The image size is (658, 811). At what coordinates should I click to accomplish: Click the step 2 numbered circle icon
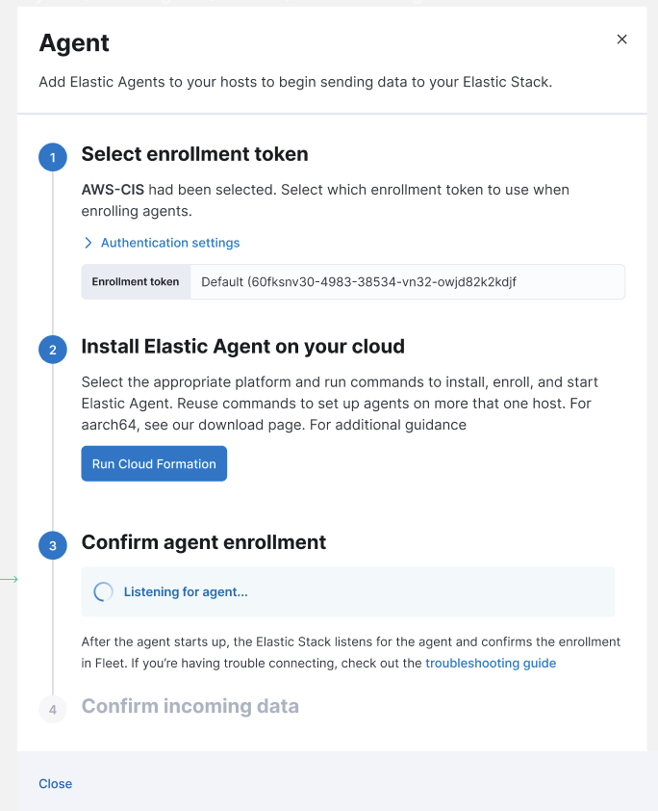[53, 350]
